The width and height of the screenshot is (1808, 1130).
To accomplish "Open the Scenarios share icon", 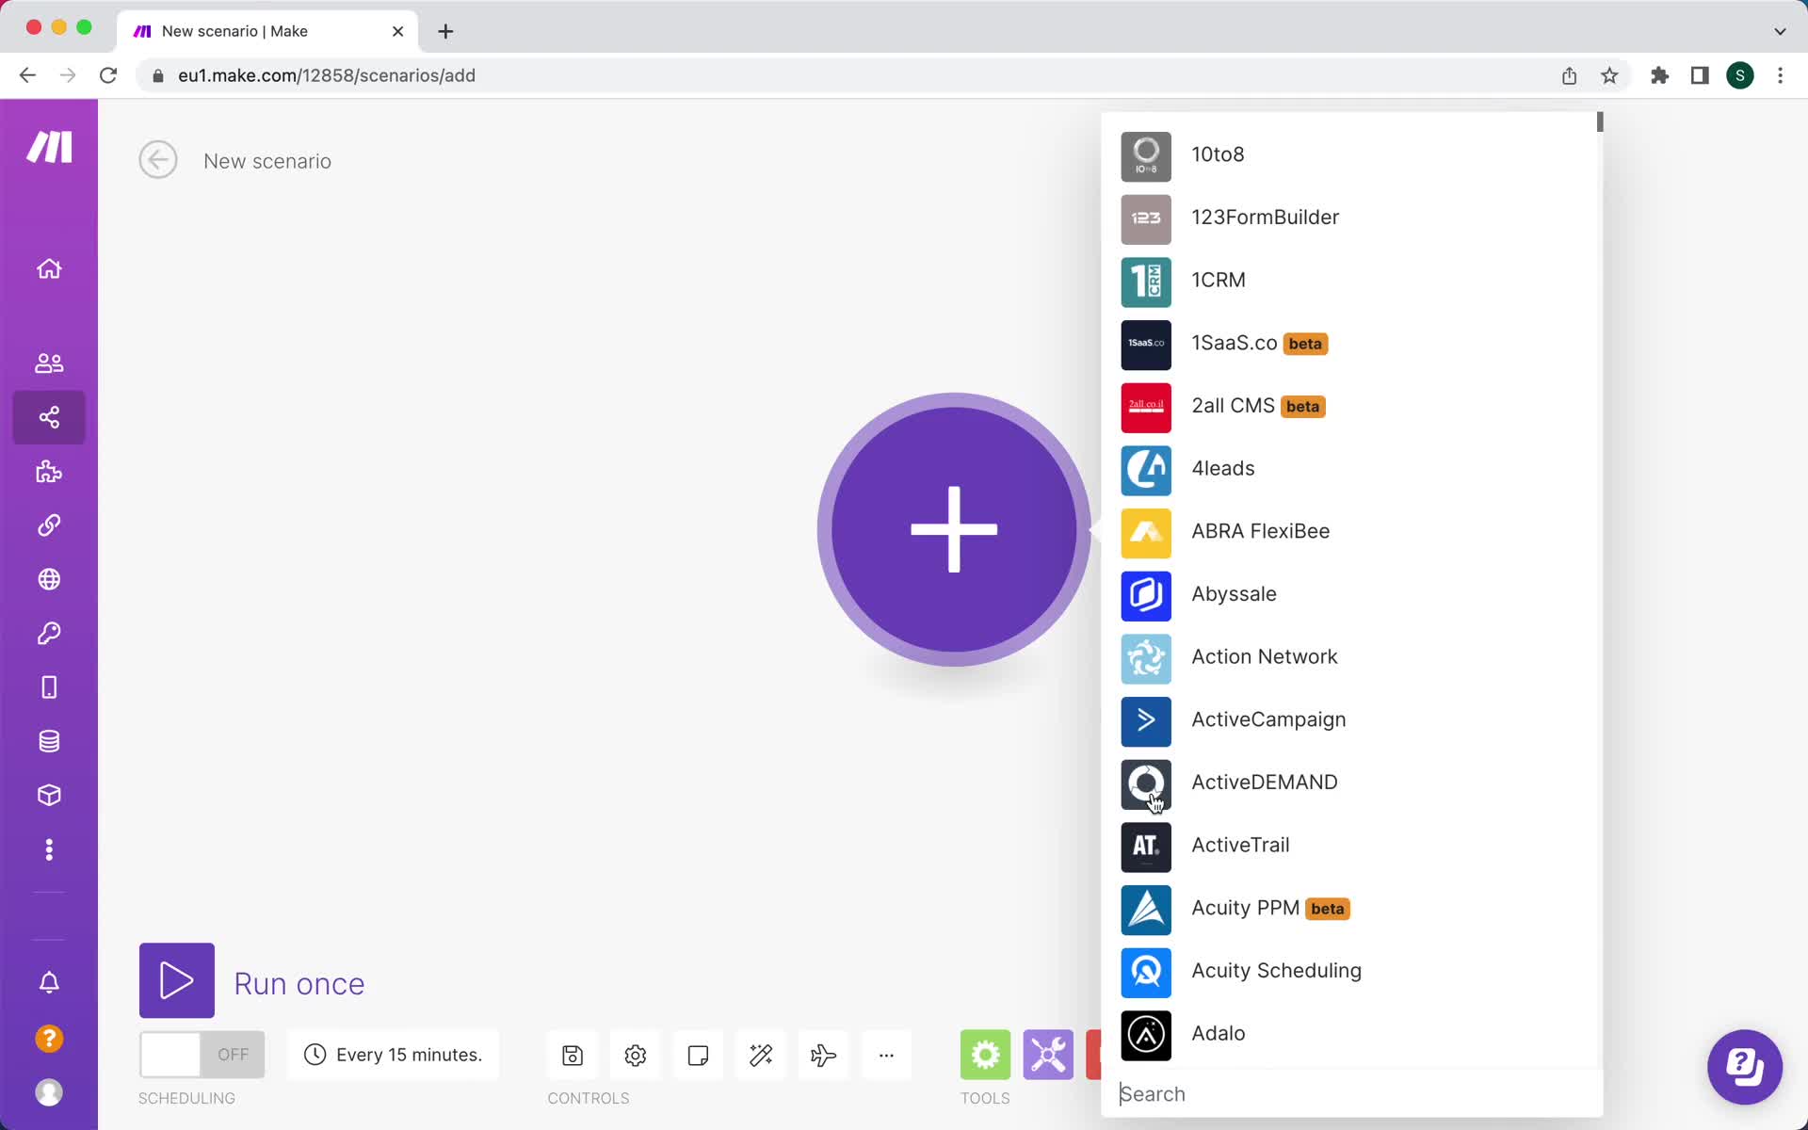I will pos(49,417).
